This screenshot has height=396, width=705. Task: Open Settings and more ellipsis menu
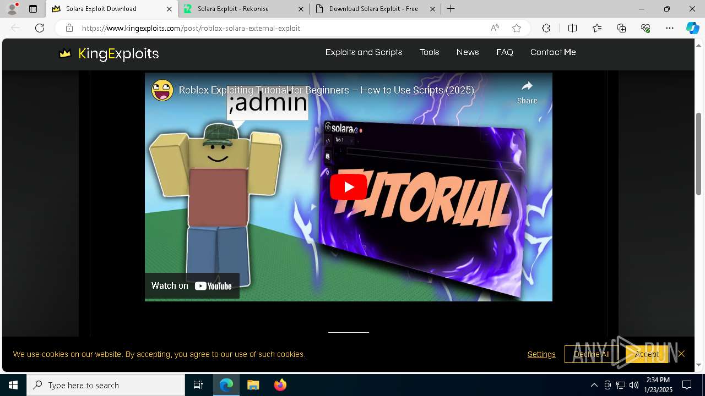[670, 28]
